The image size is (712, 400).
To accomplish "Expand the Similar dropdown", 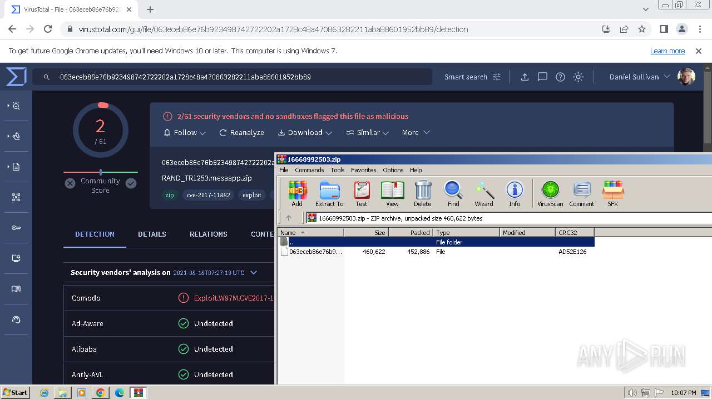I will click(x=368, y=132).
